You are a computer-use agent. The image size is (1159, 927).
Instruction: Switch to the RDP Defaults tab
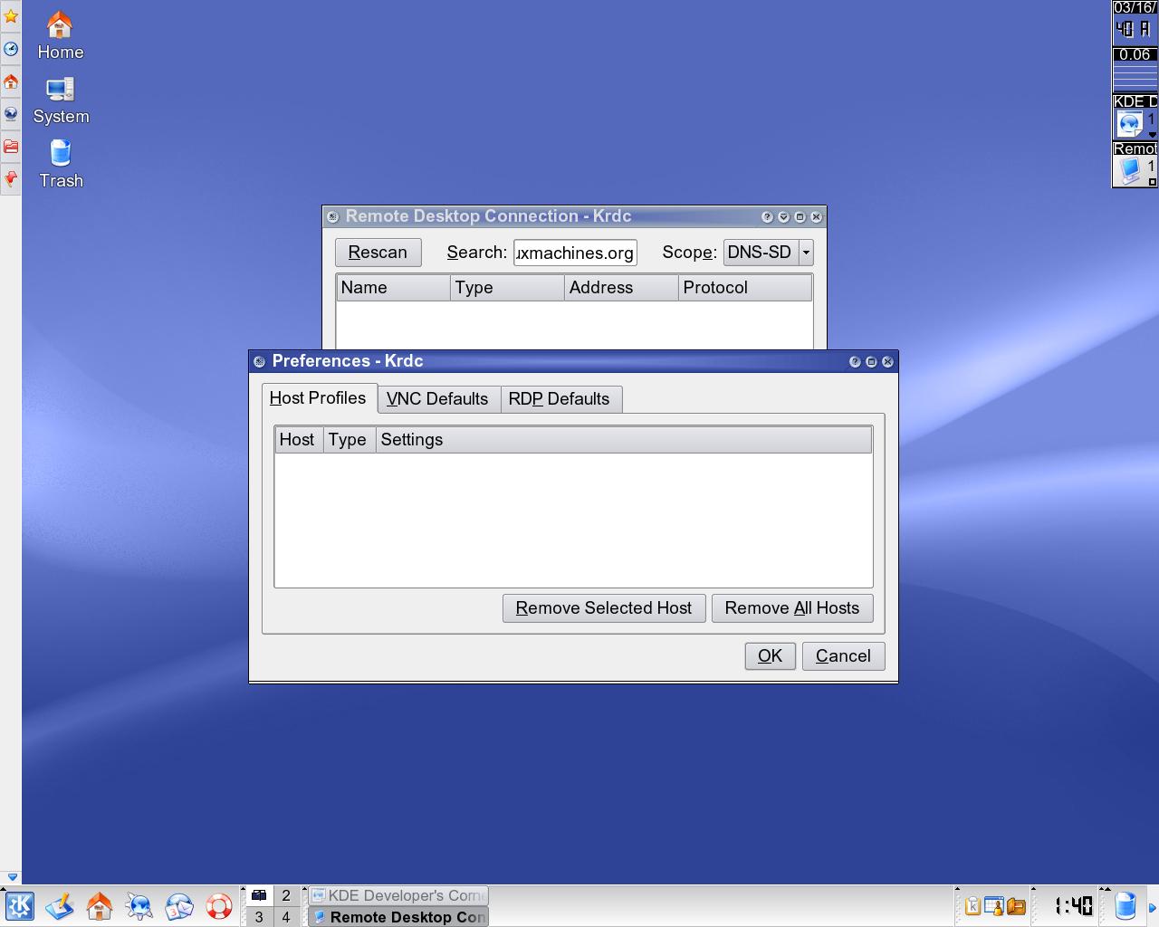(560, 399)
